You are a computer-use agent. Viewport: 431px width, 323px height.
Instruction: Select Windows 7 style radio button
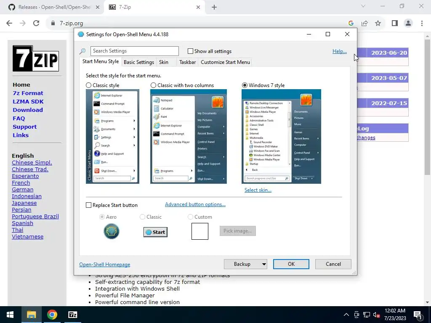[x=245, y=85]
